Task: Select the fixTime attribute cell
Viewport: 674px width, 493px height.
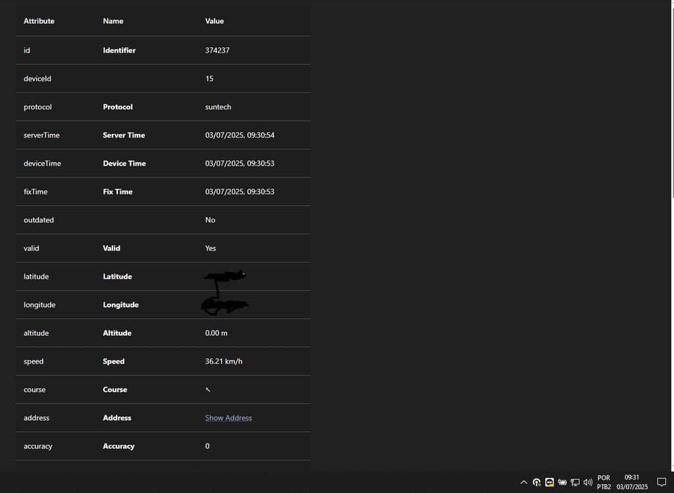Action: (x=36, y=192)
